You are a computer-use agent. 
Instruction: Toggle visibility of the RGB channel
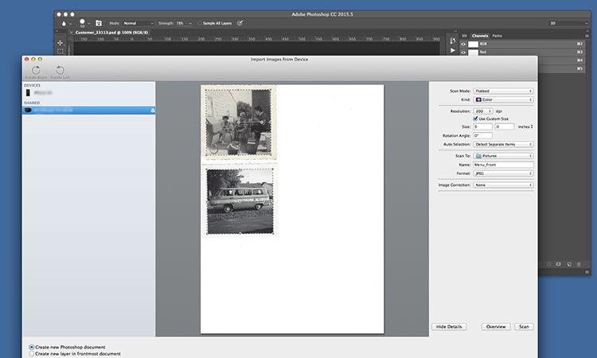point(463,43)
